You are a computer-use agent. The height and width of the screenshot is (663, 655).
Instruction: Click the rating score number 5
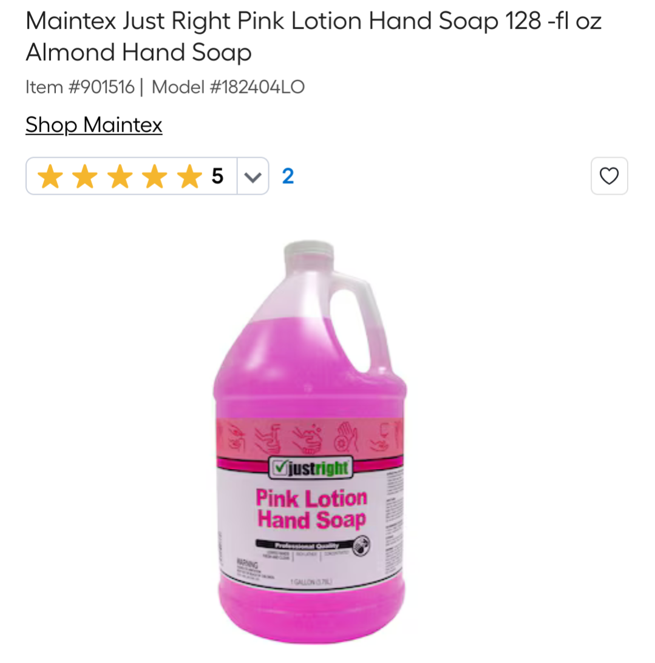(217, 176)
